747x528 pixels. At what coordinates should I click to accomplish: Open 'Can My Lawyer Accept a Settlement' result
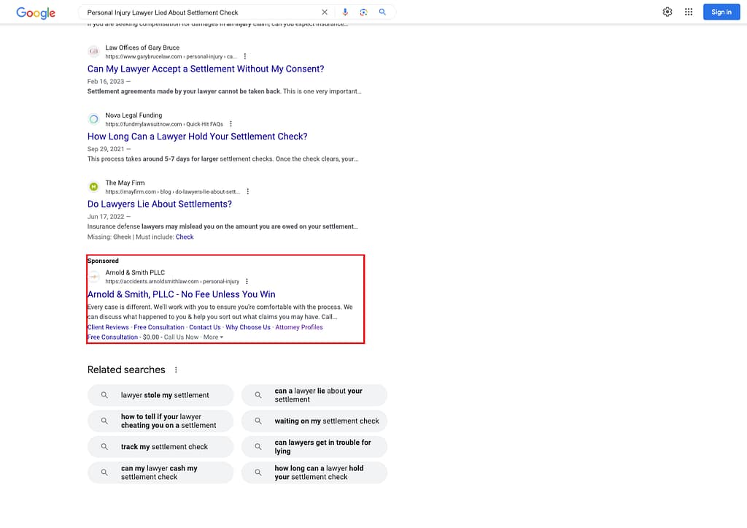pyautogui.click(x=206, y=69)
